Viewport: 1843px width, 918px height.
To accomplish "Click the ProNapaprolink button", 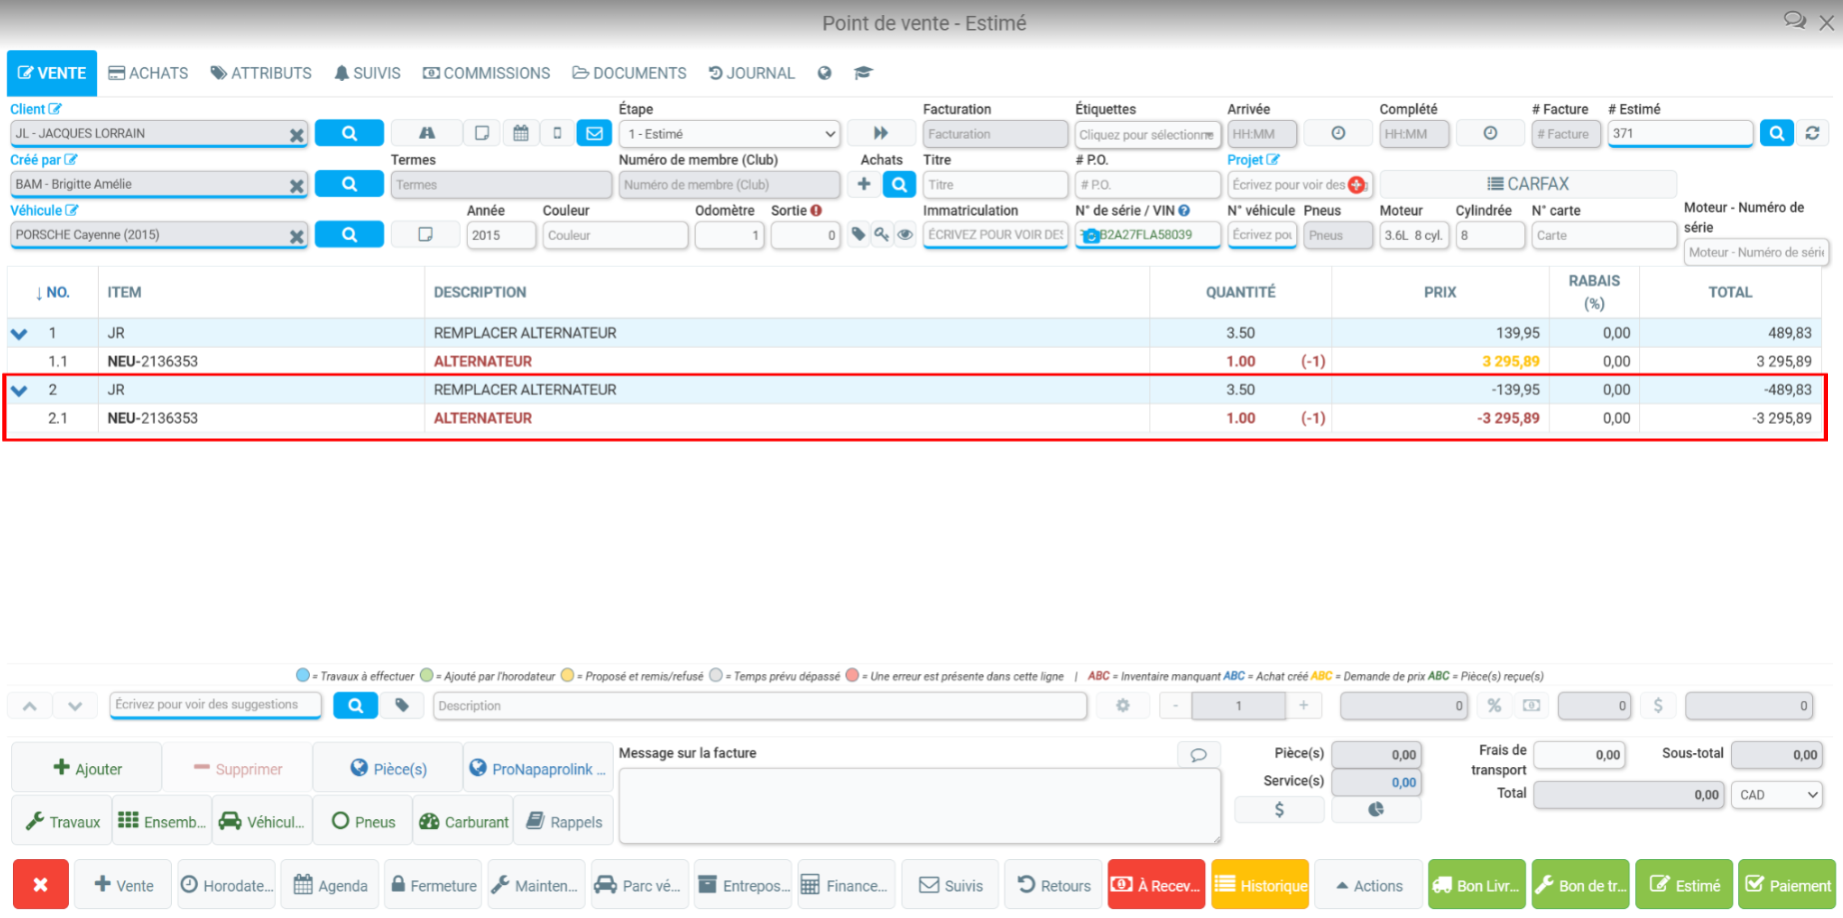I will (539, 768).
